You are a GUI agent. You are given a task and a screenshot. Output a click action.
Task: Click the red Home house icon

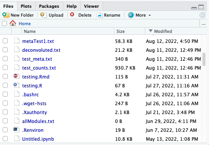(x=13, y=23)
